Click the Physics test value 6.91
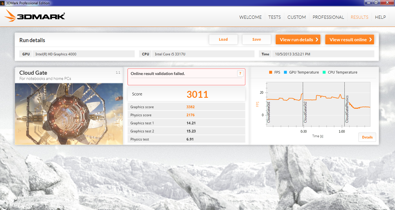 [190, 139]
